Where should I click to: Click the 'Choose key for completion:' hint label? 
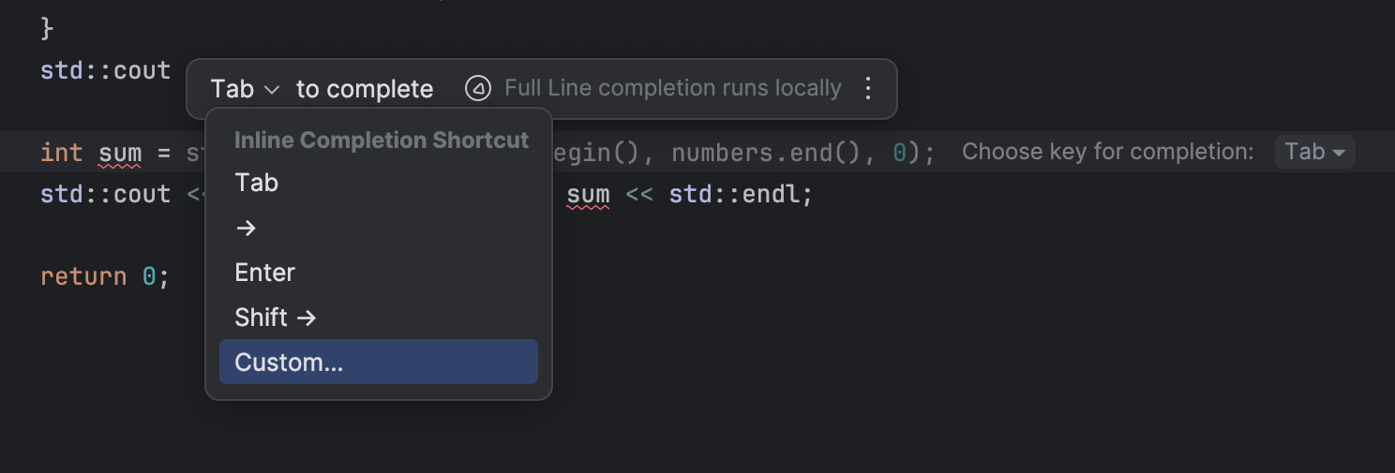tap(1107, 152)
